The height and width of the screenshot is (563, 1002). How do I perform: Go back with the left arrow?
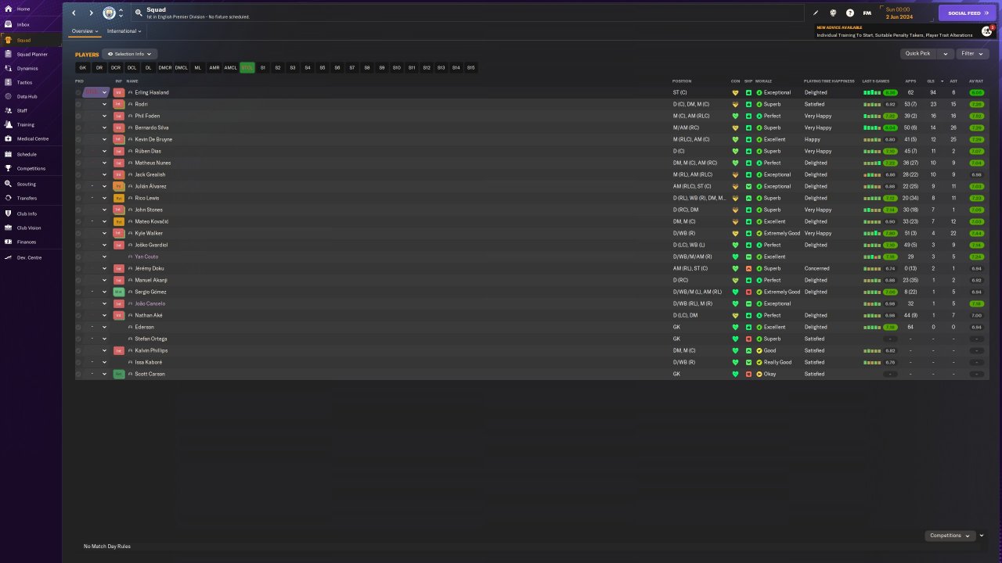(x=74, y=13)
